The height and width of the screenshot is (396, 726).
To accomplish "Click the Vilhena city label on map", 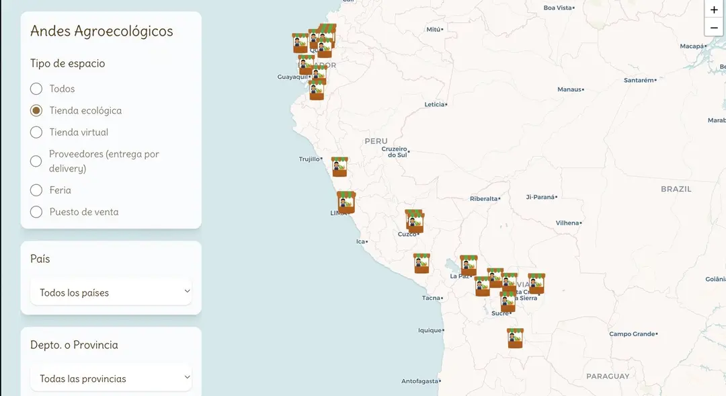I will pyautogui.click(x=567, y=223).
